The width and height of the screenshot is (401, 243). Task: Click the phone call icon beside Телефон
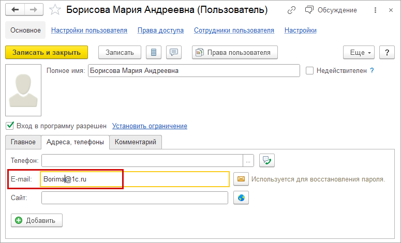click(x=267, y=160)
